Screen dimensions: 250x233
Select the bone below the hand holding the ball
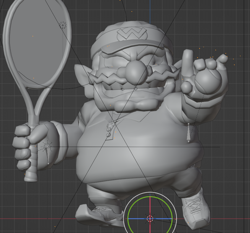(x=189, y=133)
